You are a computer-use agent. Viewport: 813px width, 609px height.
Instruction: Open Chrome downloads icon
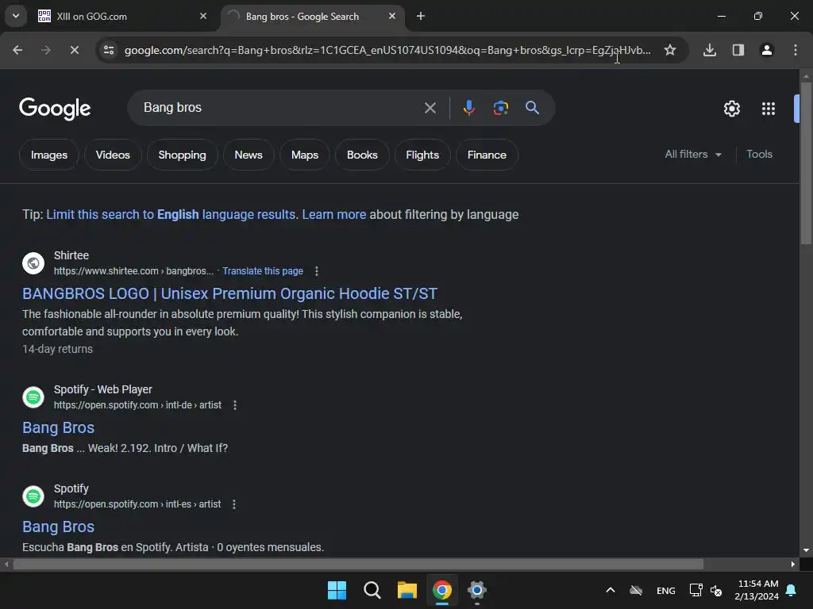710,50
